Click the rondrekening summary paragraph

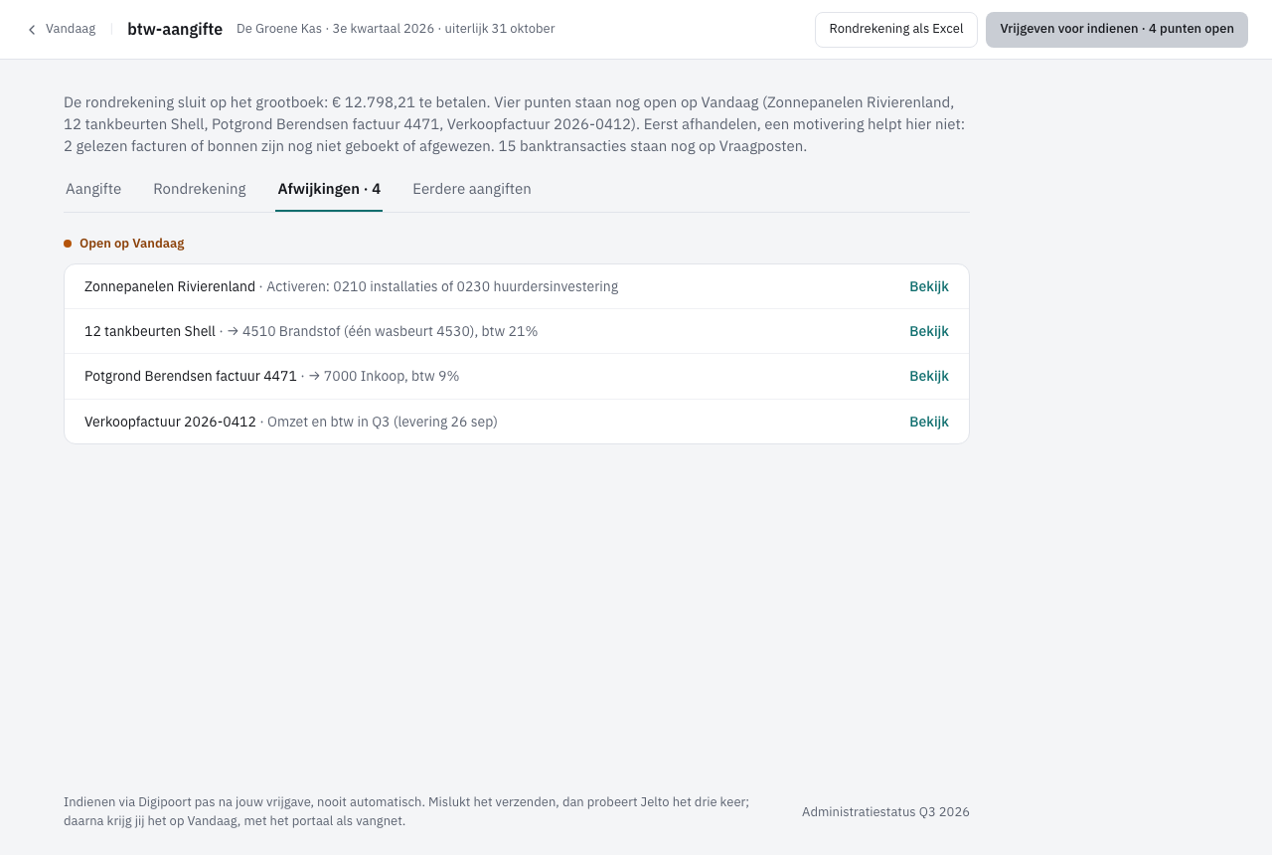tap(515, 124)
